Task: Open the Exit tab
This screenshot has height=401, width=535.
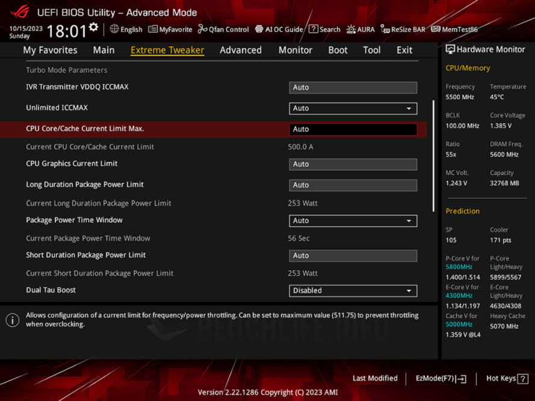Action: tap(404, 50)
